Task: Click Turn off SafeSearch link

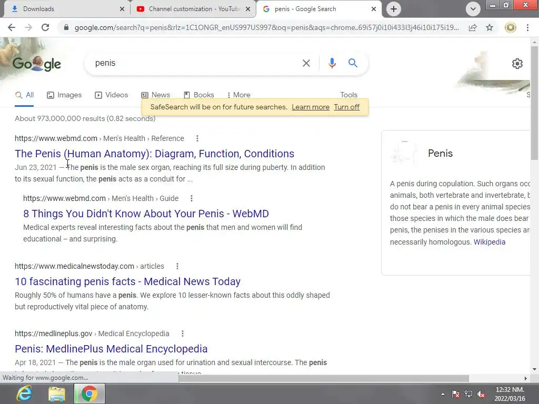Action: (346, 107)
